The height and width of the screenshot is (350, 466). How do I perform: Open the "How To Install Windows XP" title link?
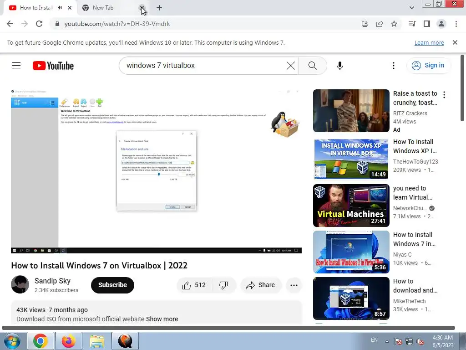pyautogui.click(x=415, y=146)
